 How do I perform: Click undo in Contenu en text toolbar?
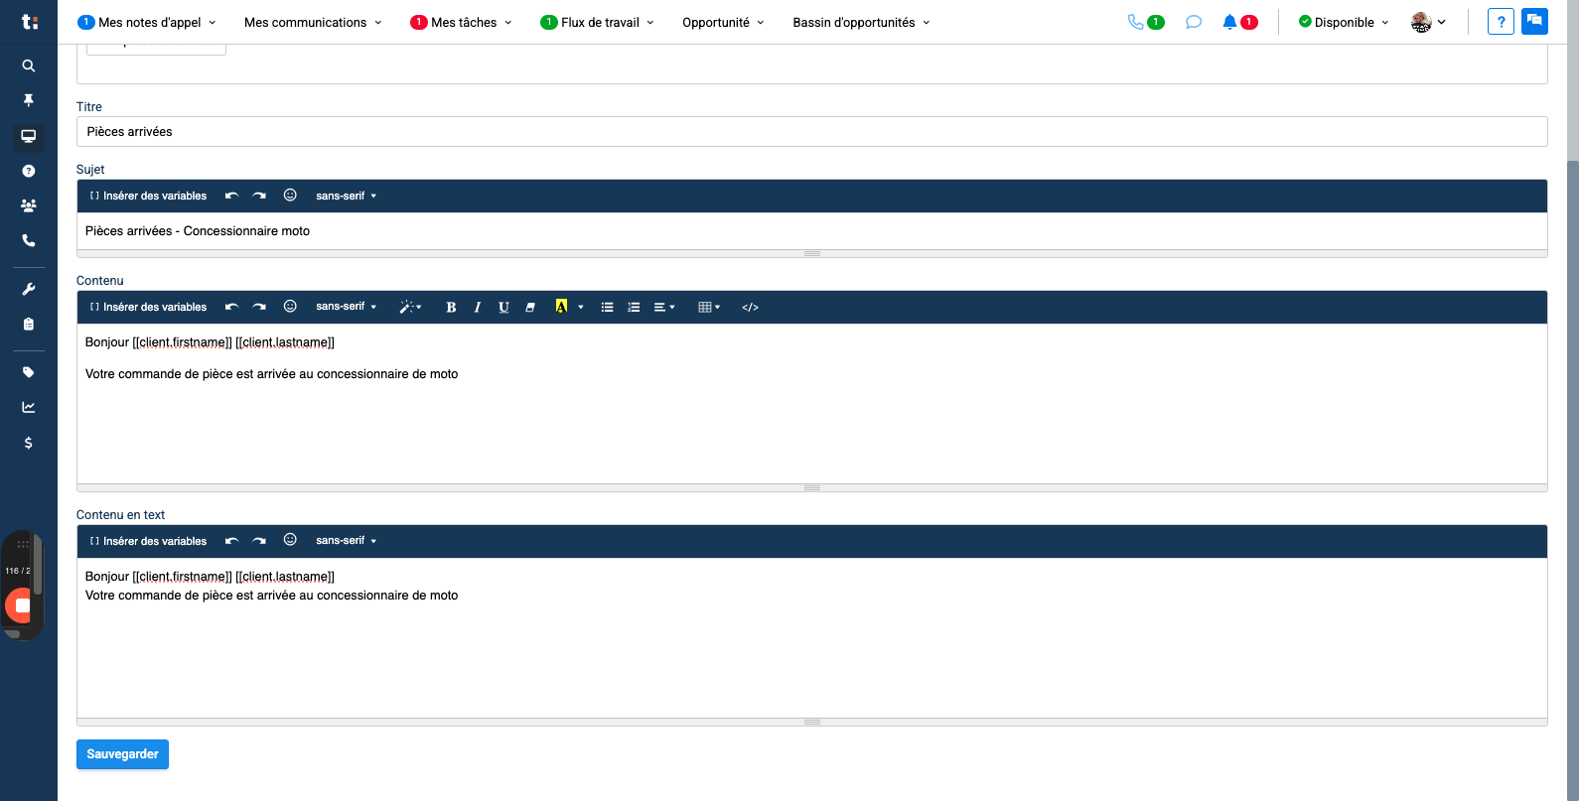tap(231, 541)
